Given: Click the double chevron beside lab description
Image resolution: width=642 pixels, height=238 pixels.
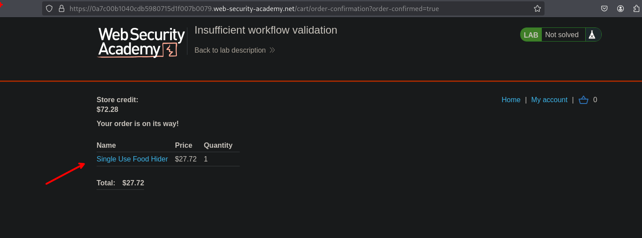Looking at the screenshot, I should point(272,50).
